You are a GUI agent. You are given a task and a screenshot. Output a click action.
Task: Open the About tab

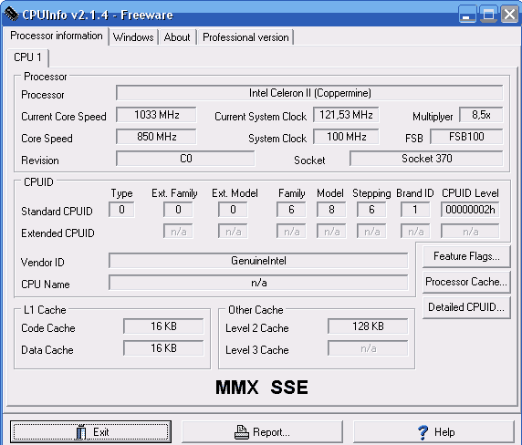[177, 37]
